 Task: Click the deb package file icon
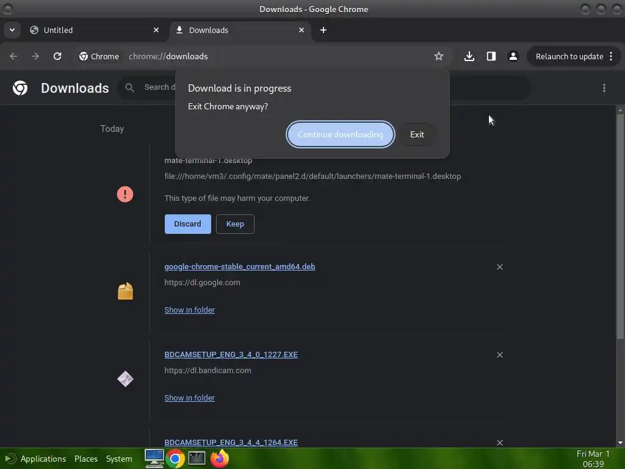125,291
